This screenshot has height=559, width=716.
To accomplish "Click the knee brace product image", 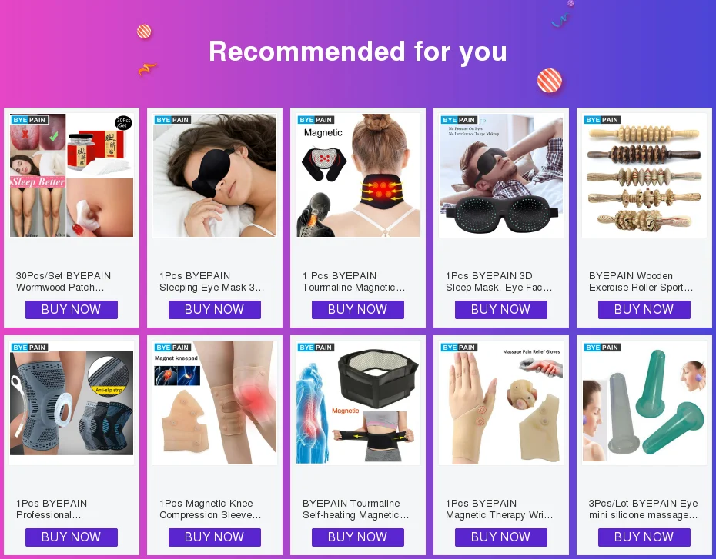I will pos(72,403).
